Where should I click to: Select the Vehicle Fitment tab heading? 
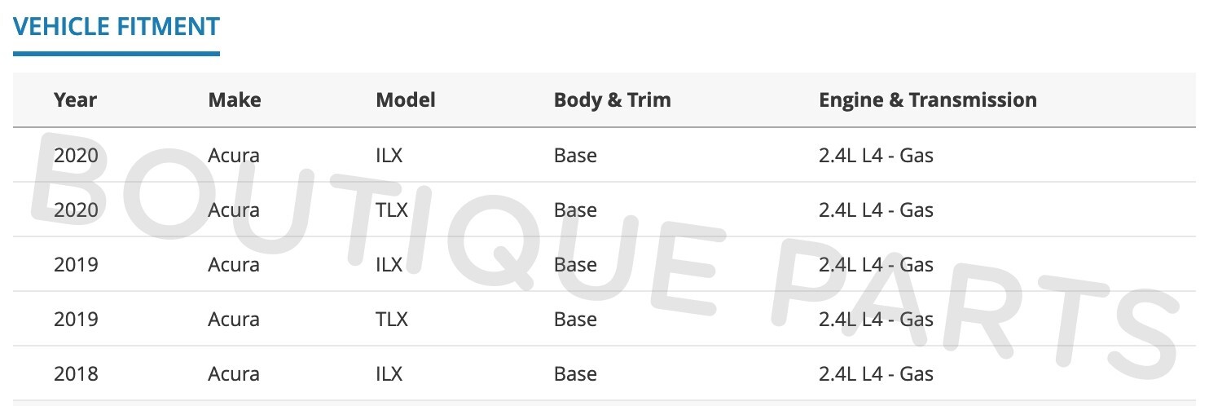coord(116,26)
